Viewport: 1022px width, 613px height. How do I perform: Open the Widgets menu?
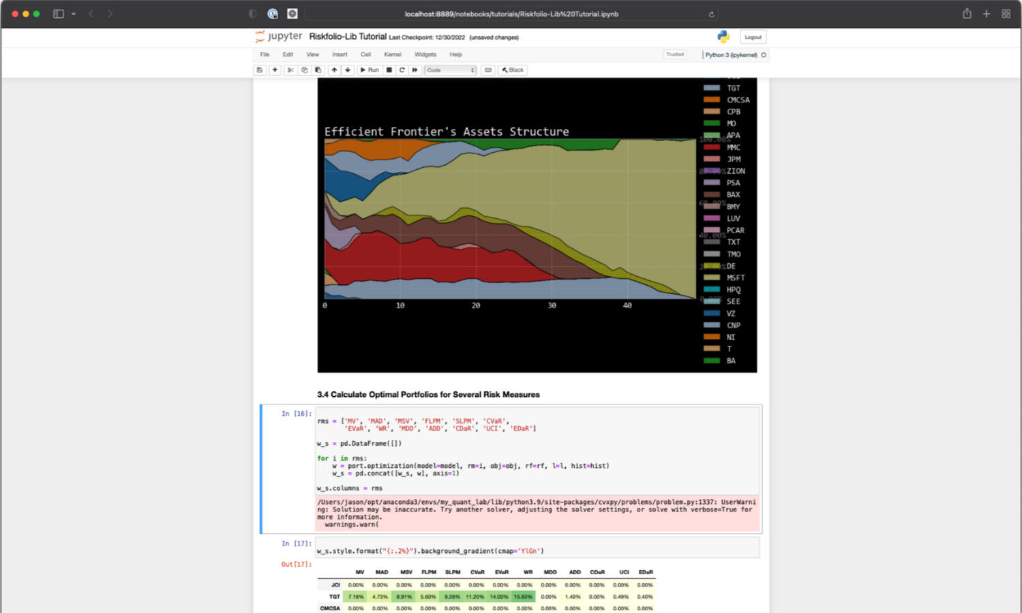[425, 55]
